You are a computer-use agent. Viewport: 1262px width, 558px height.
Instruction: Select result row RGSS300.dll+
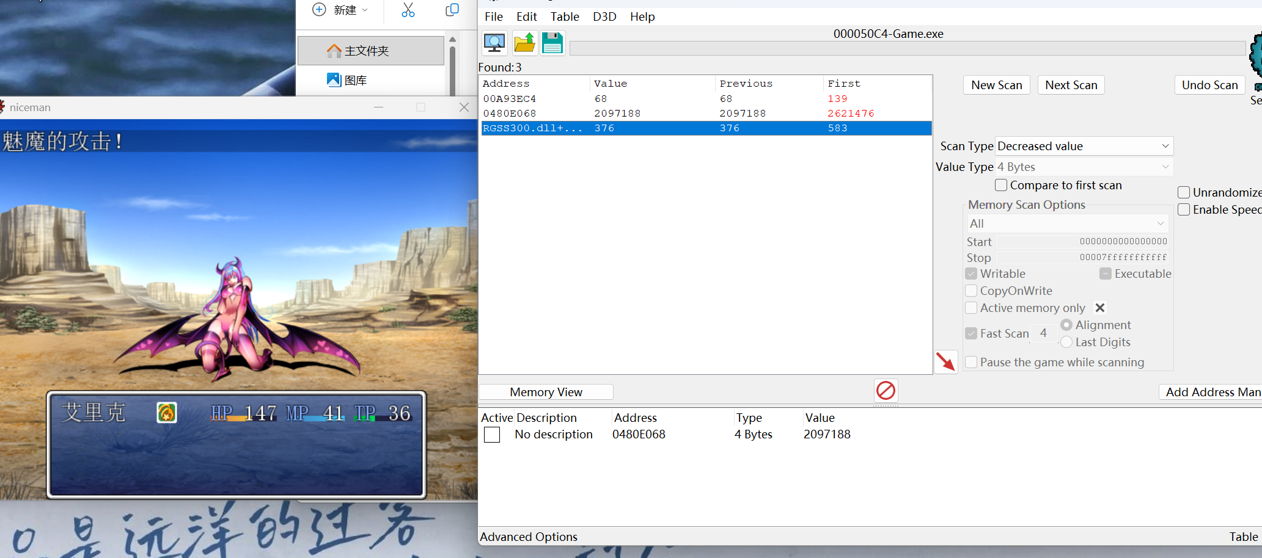point(706,128)
